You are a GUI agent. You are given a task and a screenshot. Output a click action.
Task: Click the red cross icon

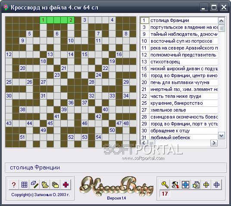[66, 184]
